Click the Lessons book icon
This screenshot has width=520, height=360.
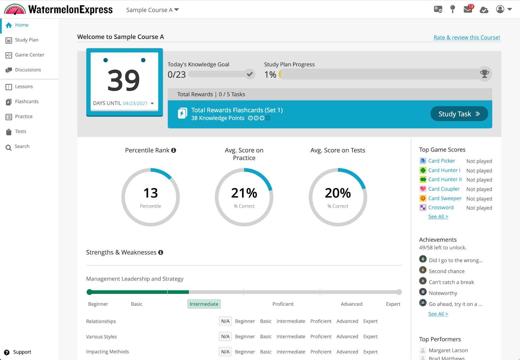(9, 87)
